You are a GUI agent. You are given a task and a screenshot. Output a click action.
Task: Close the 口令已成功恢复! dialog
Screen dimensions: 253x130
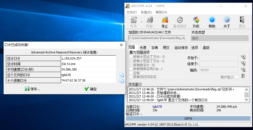(x=121, y=45)
